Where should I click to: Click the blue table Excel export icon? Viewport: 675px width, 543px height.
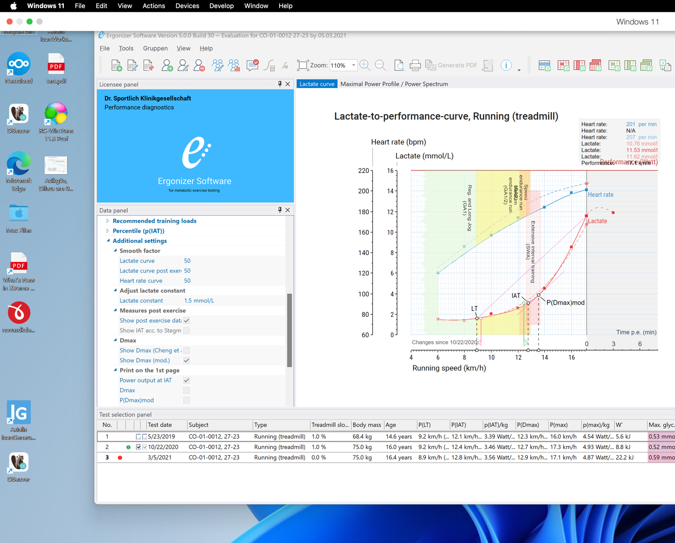544,65
